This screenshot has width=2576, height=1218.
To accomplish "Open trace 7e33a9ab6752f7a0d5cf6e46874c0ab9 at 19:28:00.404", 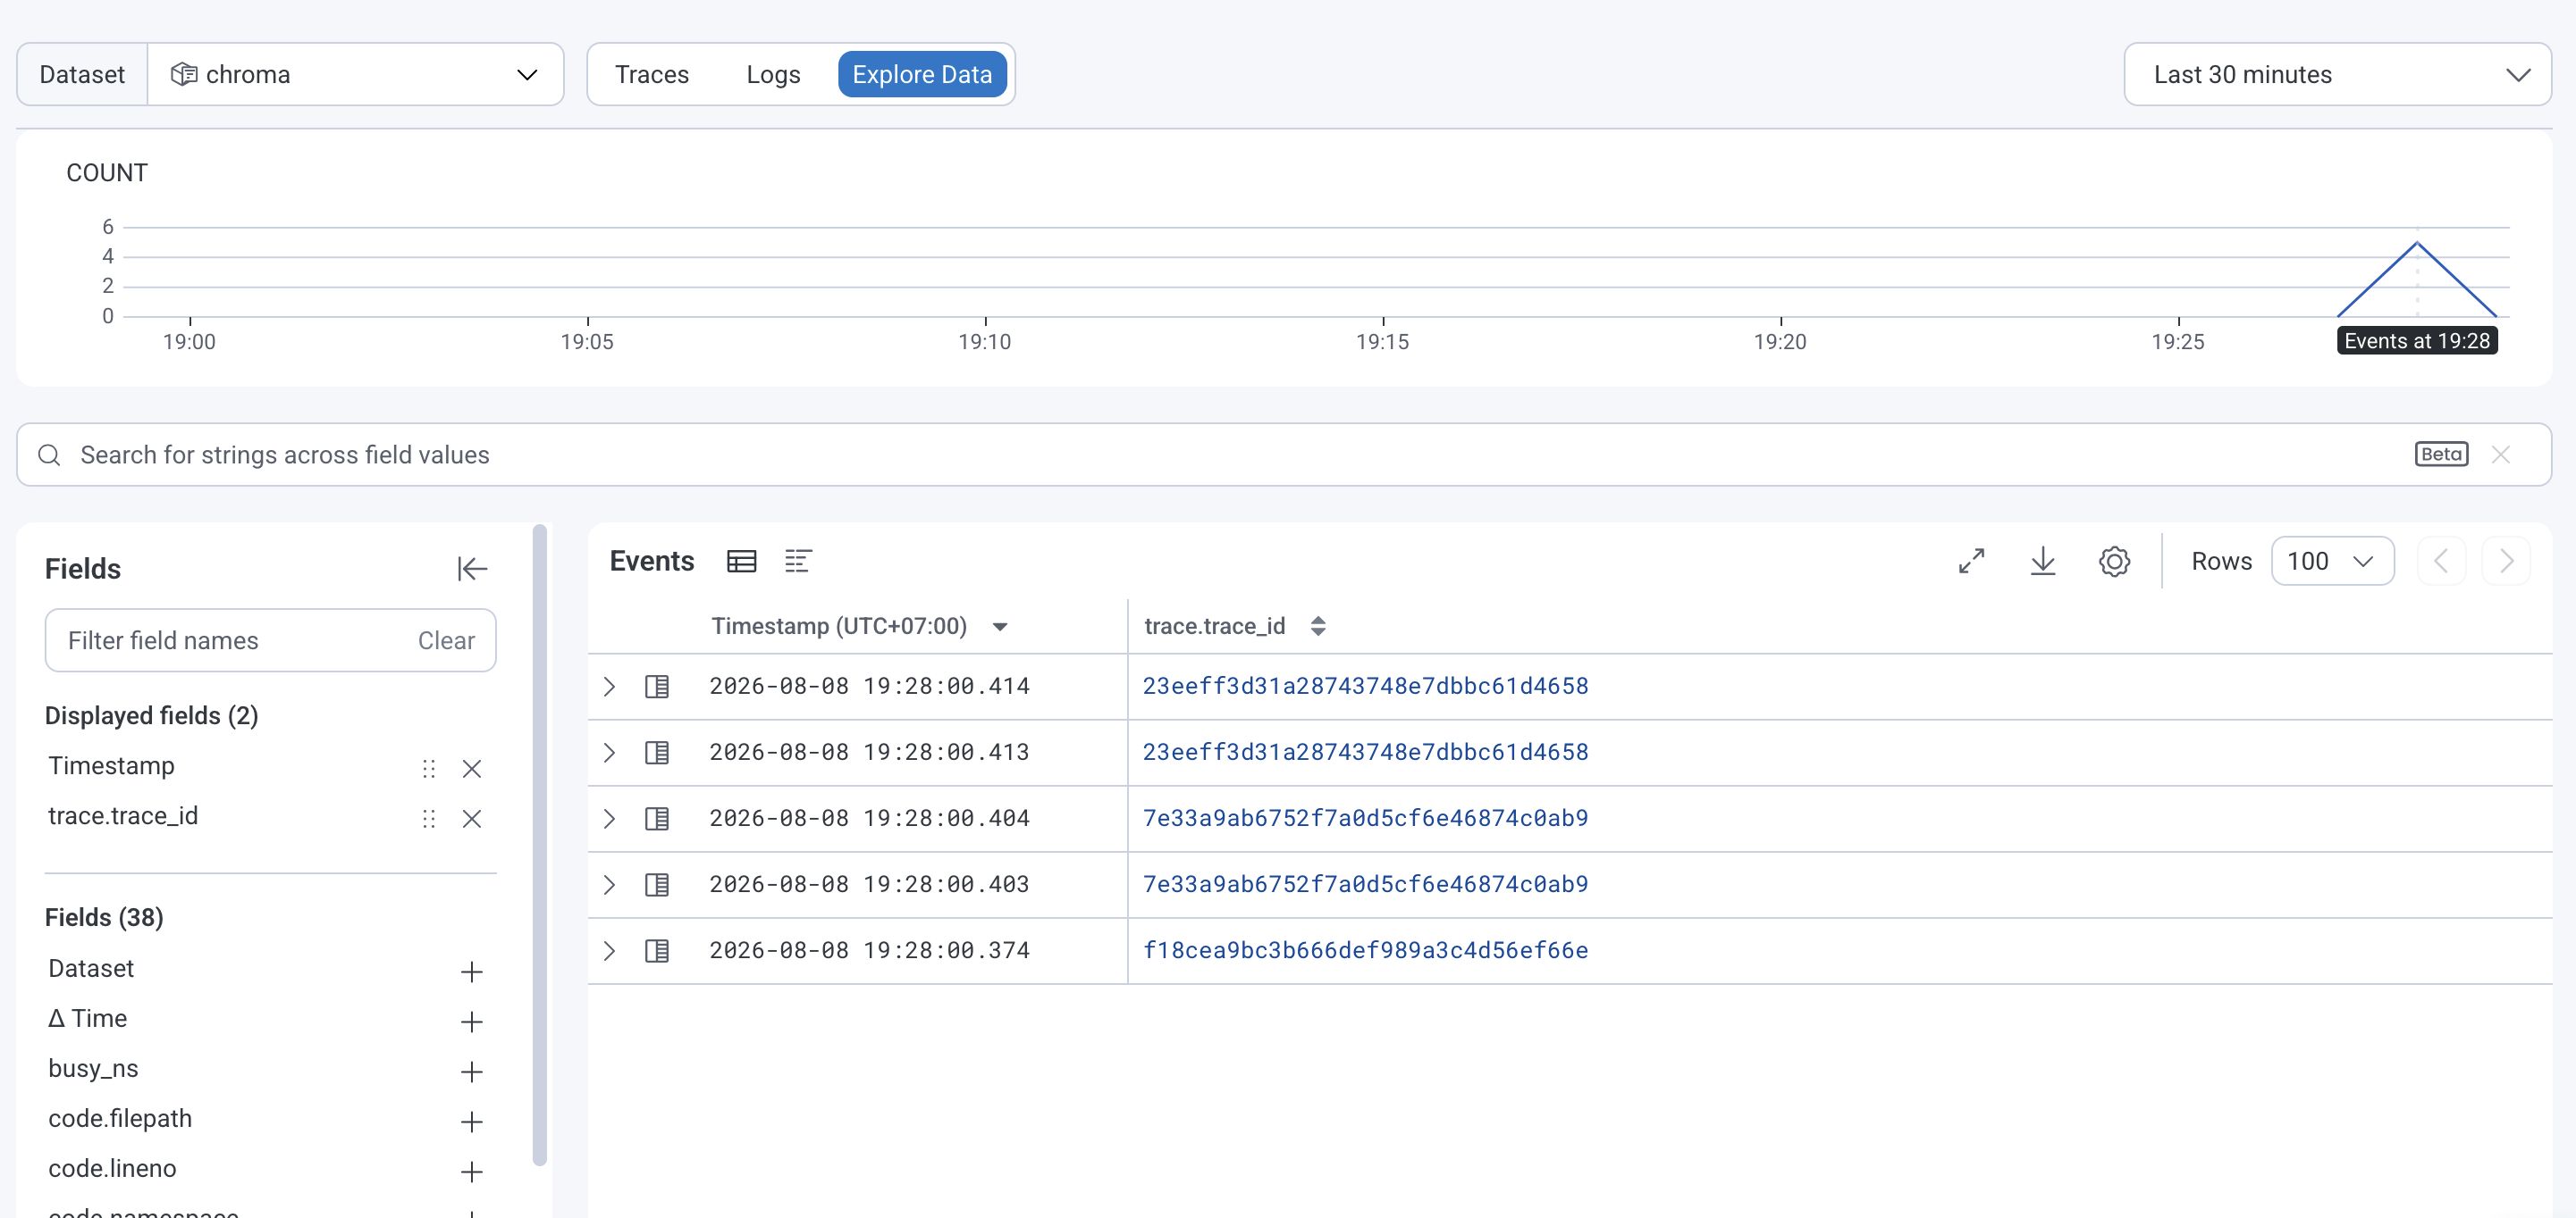I will click(1365, 818).
